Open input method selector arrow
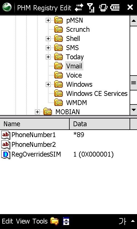This screenshot has width=137, height=229. [133, 221]
